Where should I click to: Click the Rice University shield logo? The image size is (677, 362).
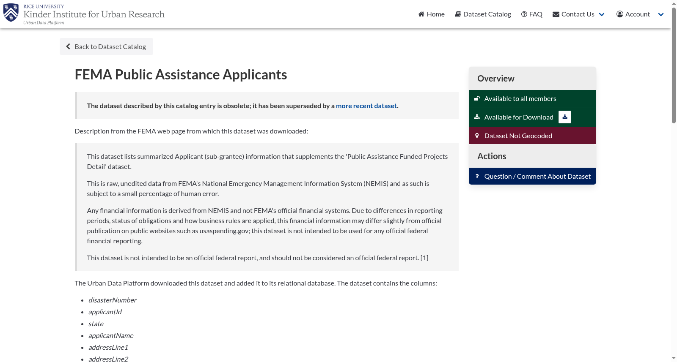(x=11, y=13)
